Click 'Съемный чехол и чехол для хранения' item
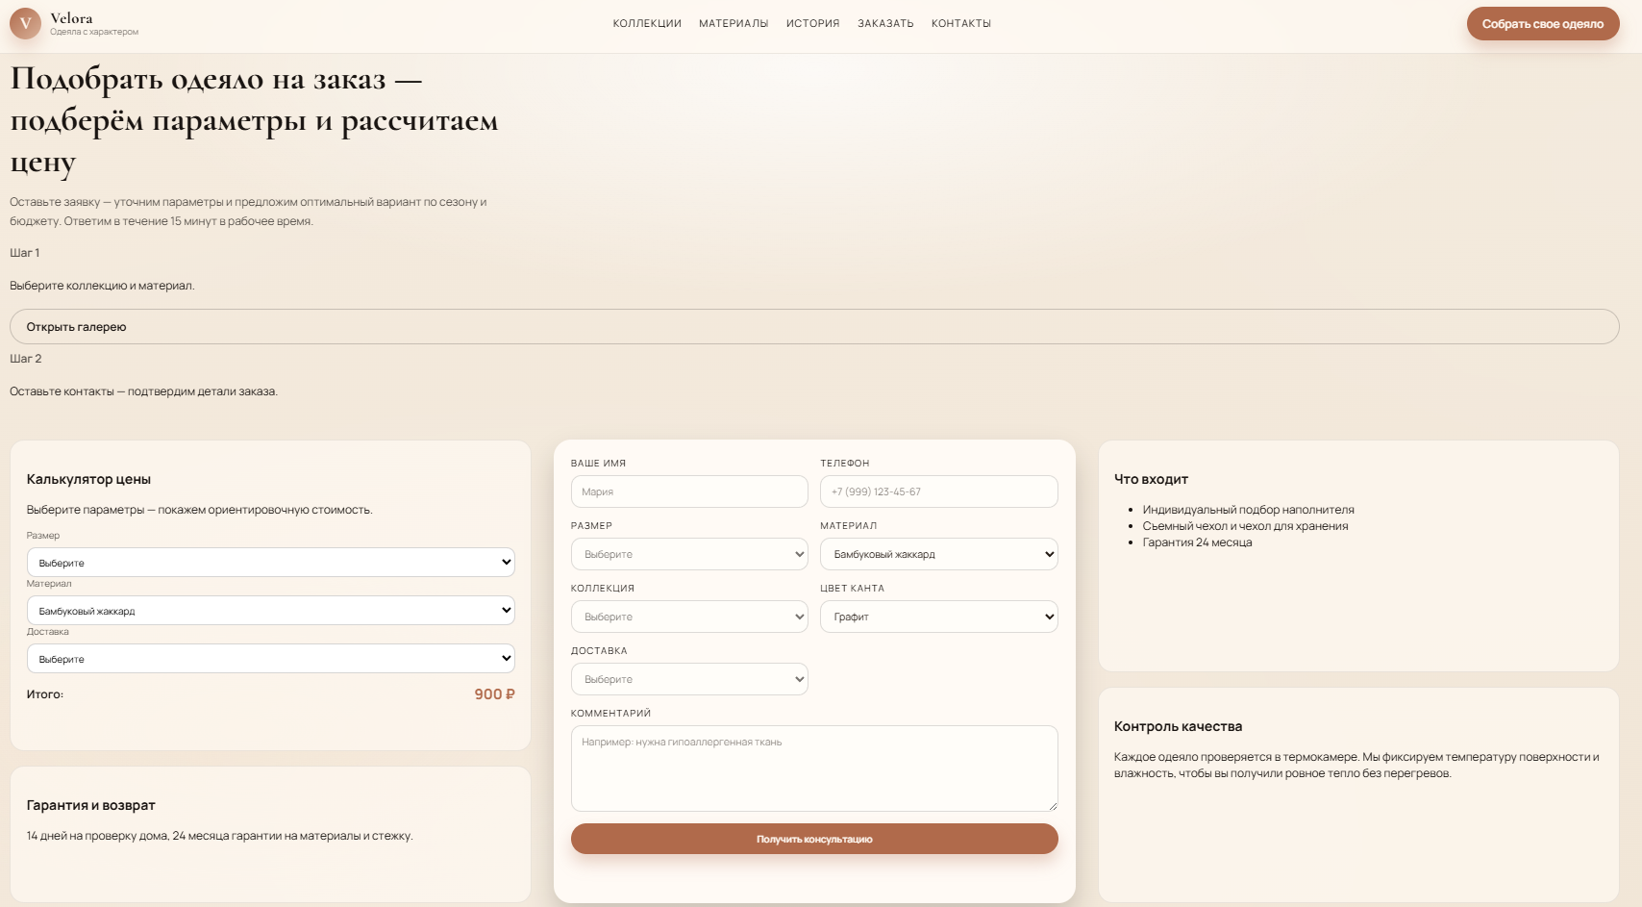 tap(1245, 526)
